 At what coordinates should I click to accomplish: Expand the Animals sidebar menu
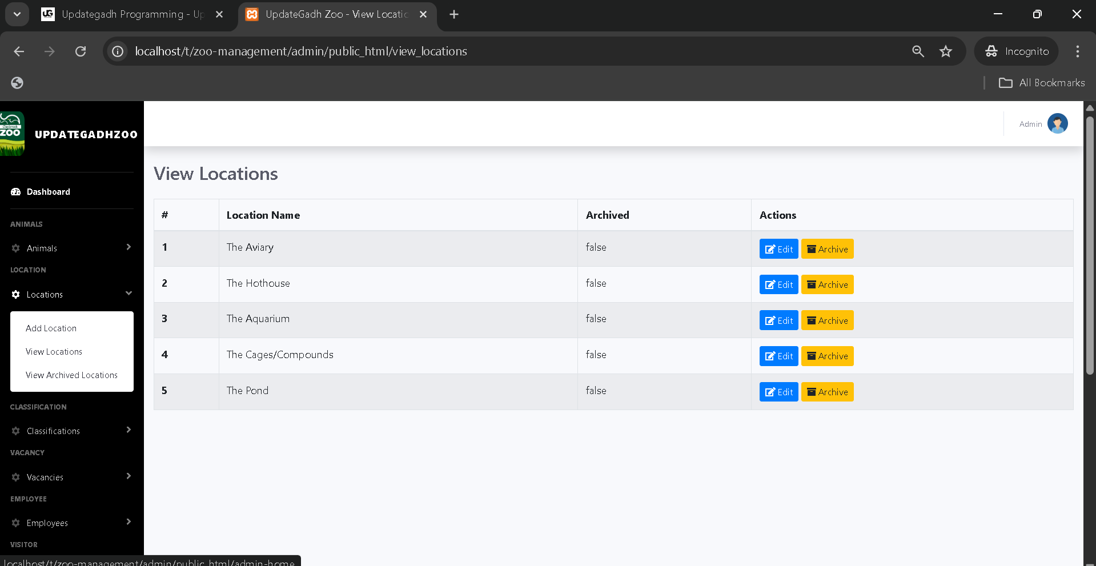click(71, 248)
